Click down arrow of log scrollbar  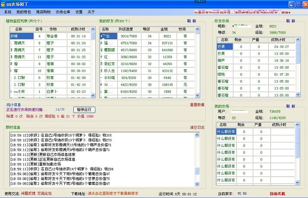(197, 184)
